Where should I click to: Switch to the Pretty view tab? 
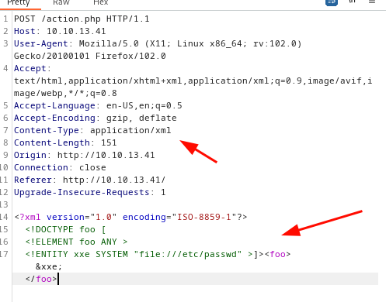click(x=18, y=3)
